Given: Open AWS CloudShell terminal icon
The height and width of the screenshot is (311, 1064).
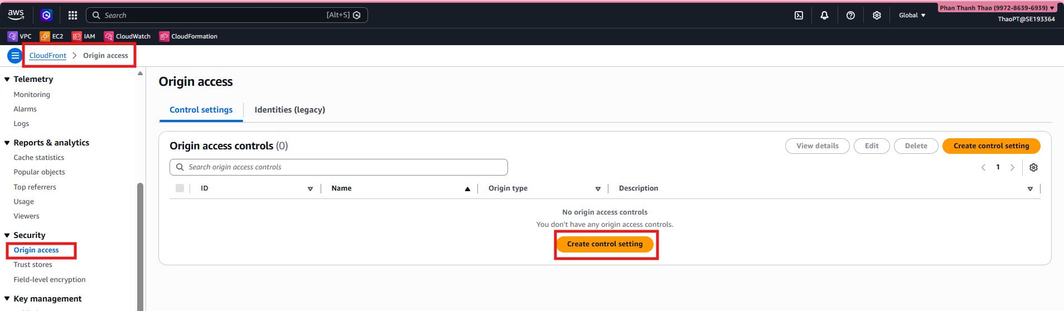Looking at the screenshot, I should pyautogui.click(x=799, y=16).
